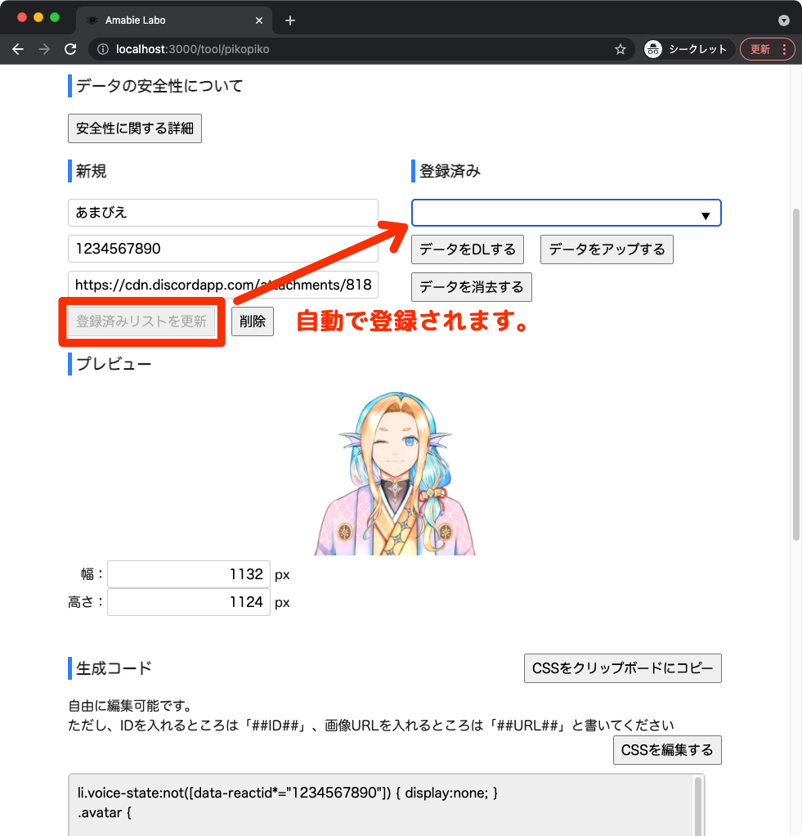Click the browser forward arrow
The image size is (802, 836).
(44, 49)
